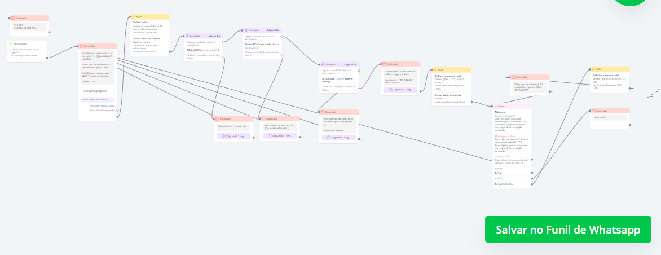Select the 'Insira uma pergunta' field
This screenshot has height=255, width=661.
96,90
